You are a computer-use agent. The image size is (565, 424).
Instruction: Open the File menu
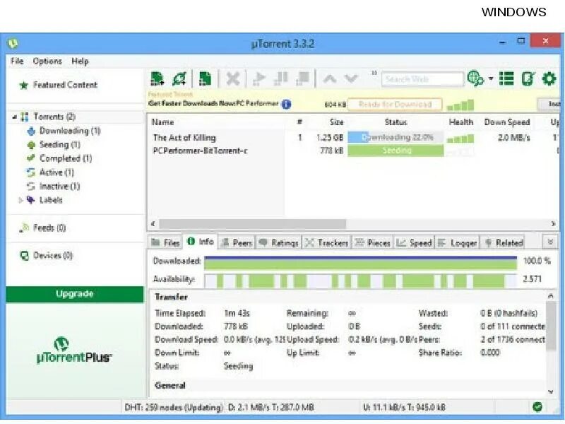coord(17,61)
